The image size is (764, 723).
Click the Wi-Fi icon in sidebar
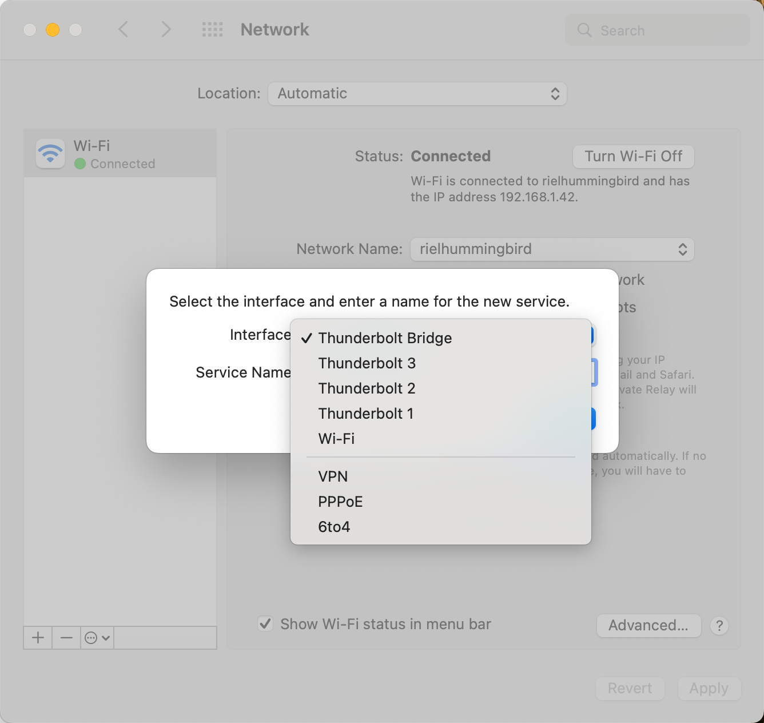point(50,153)
